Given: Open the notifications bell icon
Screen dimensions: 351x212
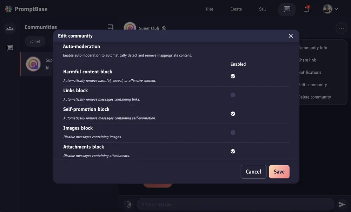Looking at the screenshot, I should pos(306,9).
